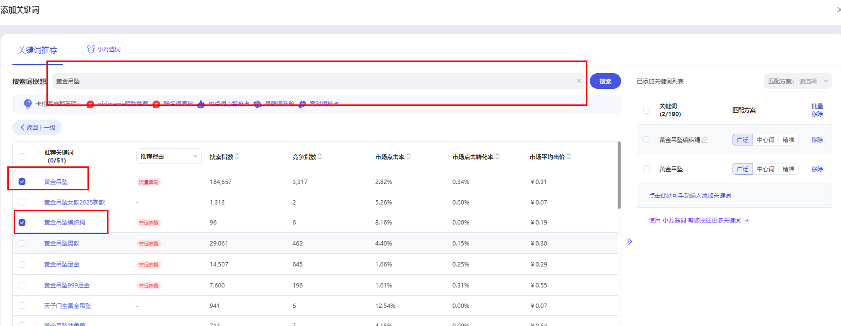The image size is (841, 326).
Task: Open the 关键词推荐 tab
Action: 38,50
